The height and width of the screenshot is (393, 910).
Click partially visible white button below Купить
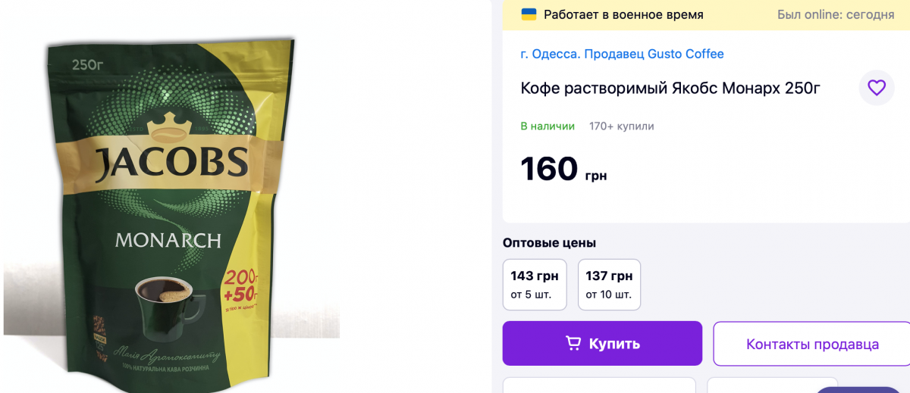pyautogui.click(x=599, y=385)
